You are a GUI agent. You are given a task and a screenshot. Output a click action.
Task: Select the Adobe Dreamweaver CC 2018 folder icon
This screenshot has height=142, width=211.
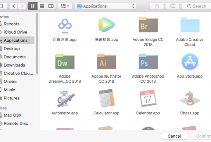(65, 61)
